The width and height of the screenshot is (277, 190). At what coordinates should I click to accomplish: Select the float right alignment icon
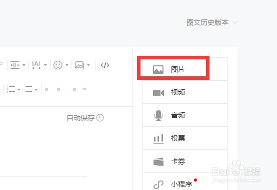(72, 89)
